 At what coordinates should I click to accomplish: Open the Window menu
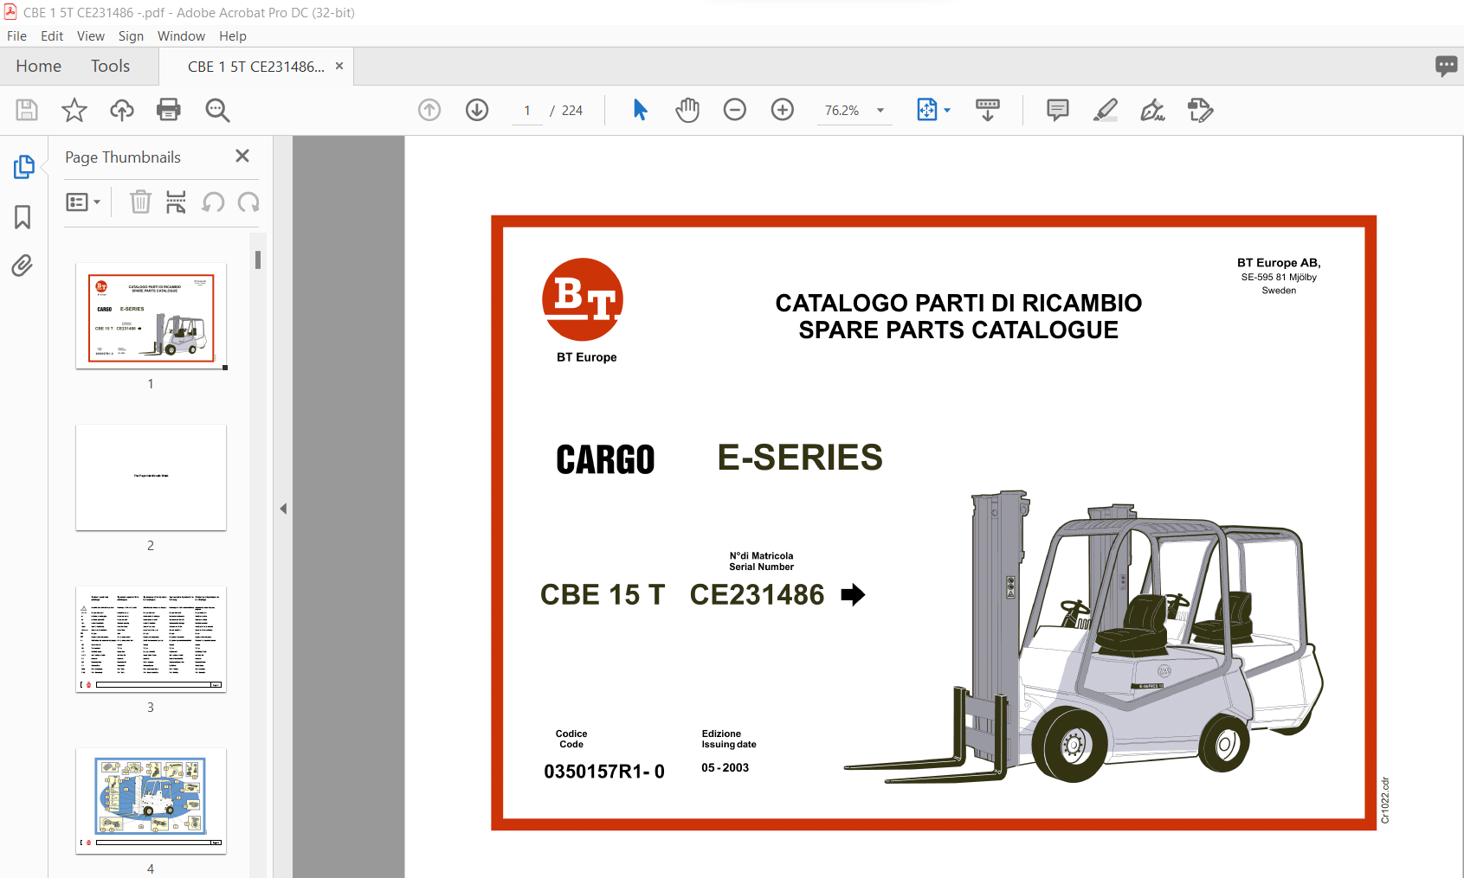click(181, 36)
